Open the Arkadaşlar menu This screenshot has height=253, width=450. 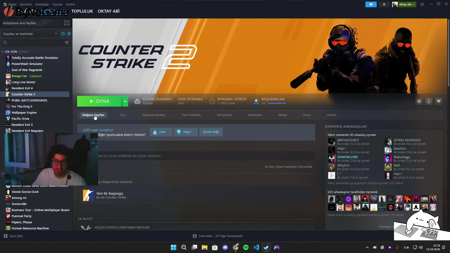point(42,4)
